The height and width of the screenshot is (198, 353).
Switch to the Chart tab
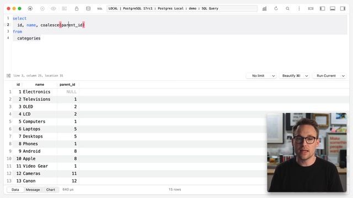click(50, 190)
